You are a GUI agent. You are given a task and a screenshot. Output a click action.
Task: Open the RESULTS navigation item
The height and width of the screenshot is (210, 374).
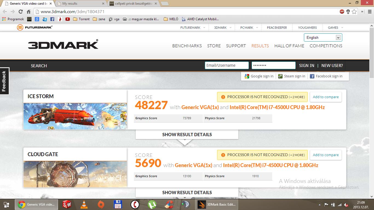[260, 46]
